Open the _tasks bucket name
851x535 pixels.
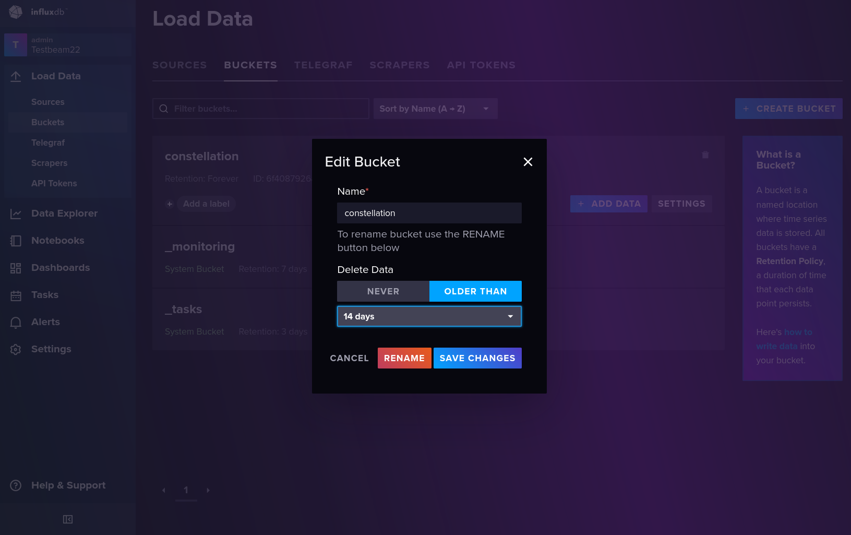coord(184,310)
